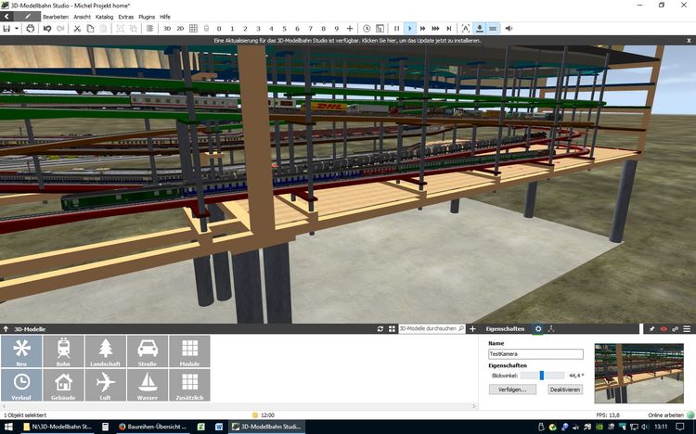Open the Katalog menu
This screenshot has width=696, height=434.
[x=104, y=17]
